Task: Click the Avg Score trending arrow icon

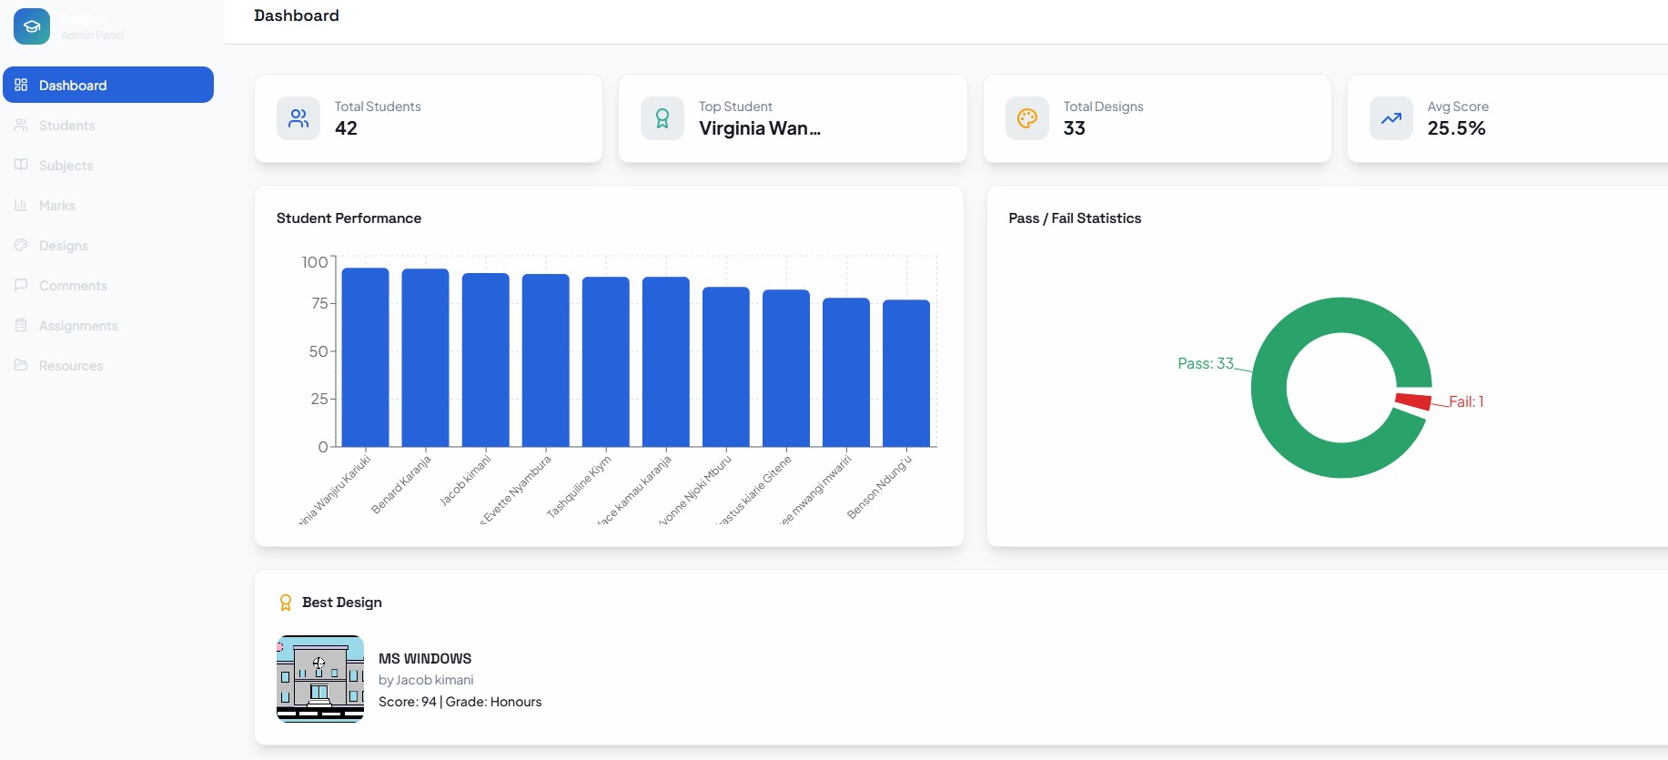Action: pos(1391,118)
